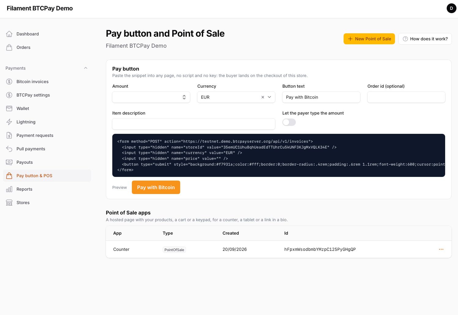This screenshot has height=315, width=458.
Task: Open BTCPay settings page
Action: (47, 95)
